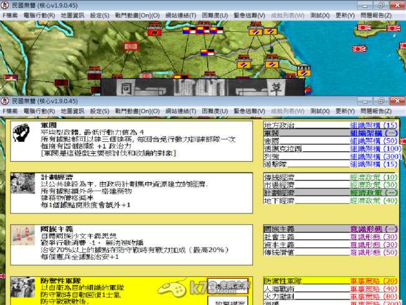Open F檔案 menu in the lower window
This screenshot has height=305, width=406.
point(10,111)
